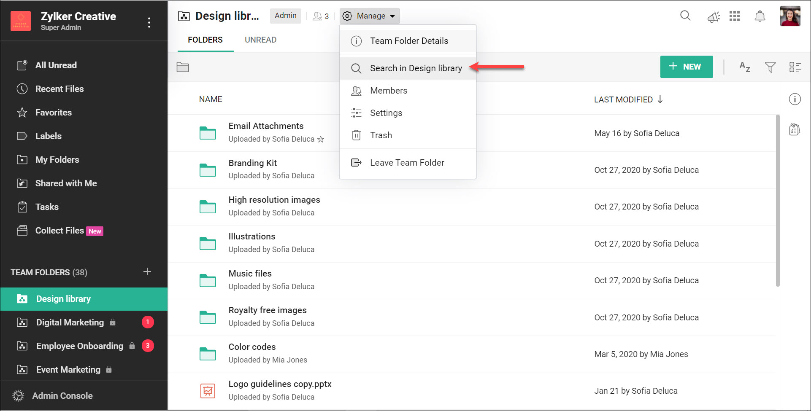Check notifications via the bell icon
811x411 pixels.
coord(760,16)
